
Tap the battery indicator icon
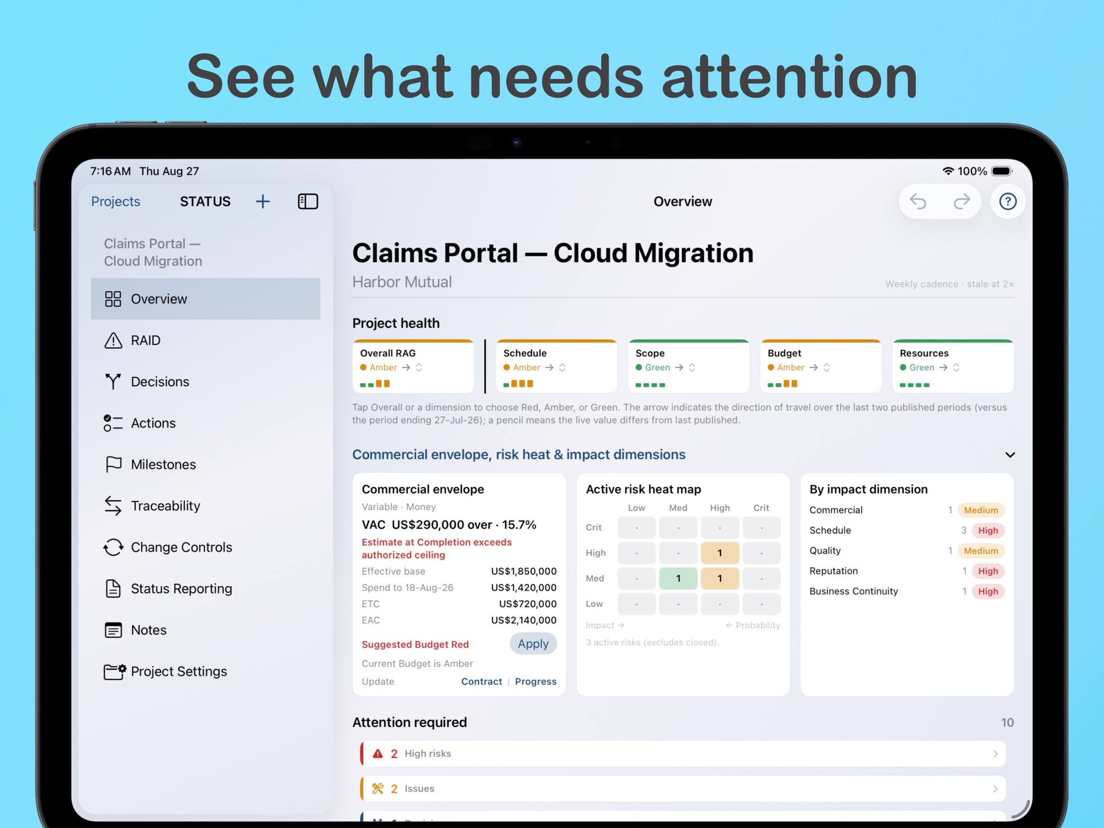click(1002, 171)
